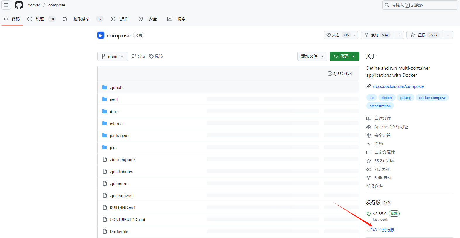Screen dimensions: 460x238
Task: Open the 拉取请求 pull requests tab
Action: tap(83, 19)
